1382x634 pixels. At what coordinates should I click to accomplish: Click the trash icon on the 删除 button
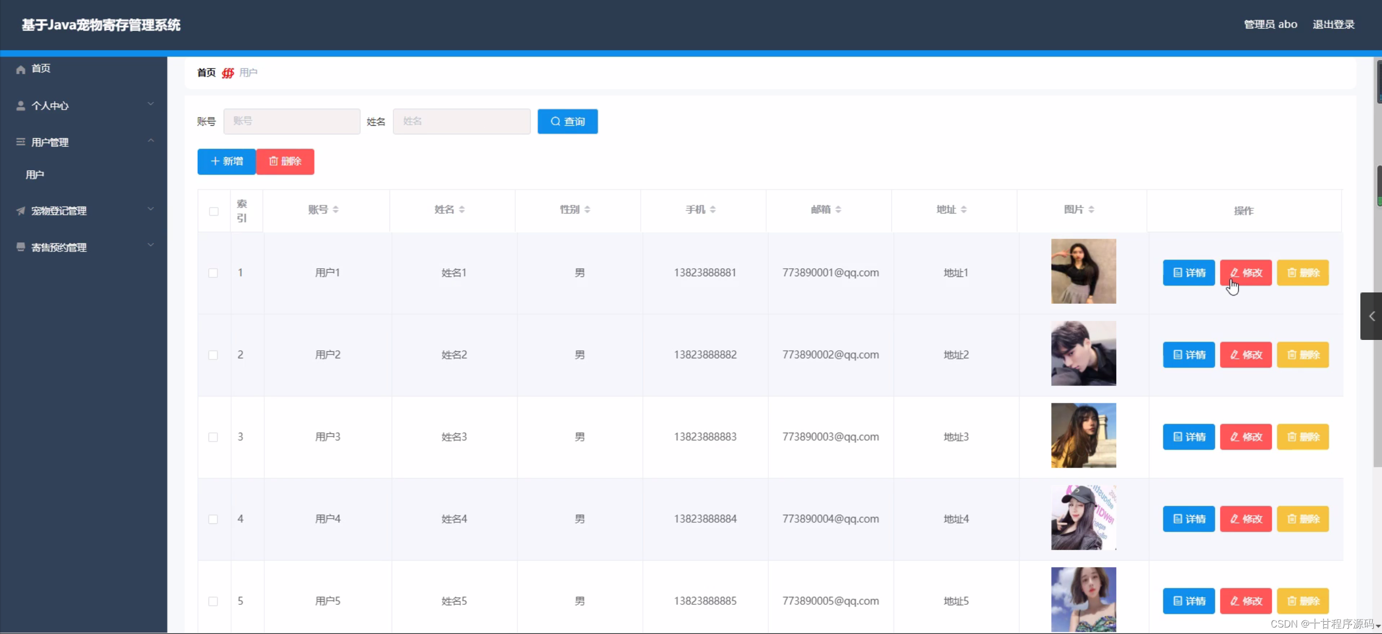pos(273,161)
